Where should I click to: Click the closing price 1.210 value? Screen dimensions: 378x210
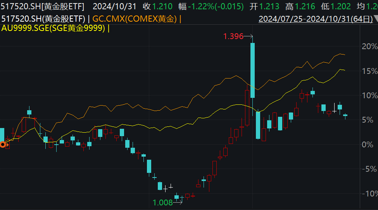click(x=162, y=7)
